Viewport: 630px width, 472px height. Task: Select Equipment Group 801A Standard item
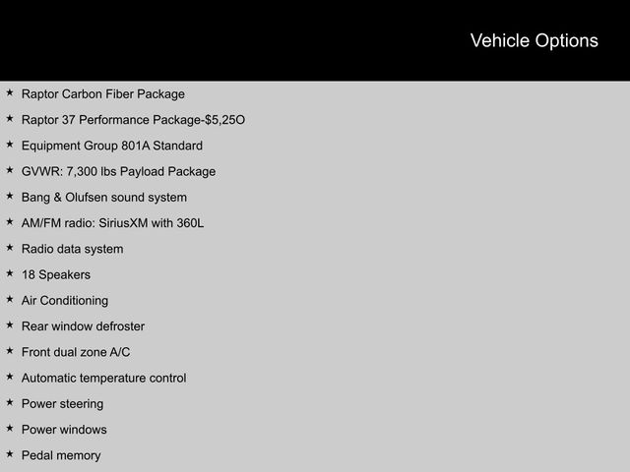click(x=112, y=146)
